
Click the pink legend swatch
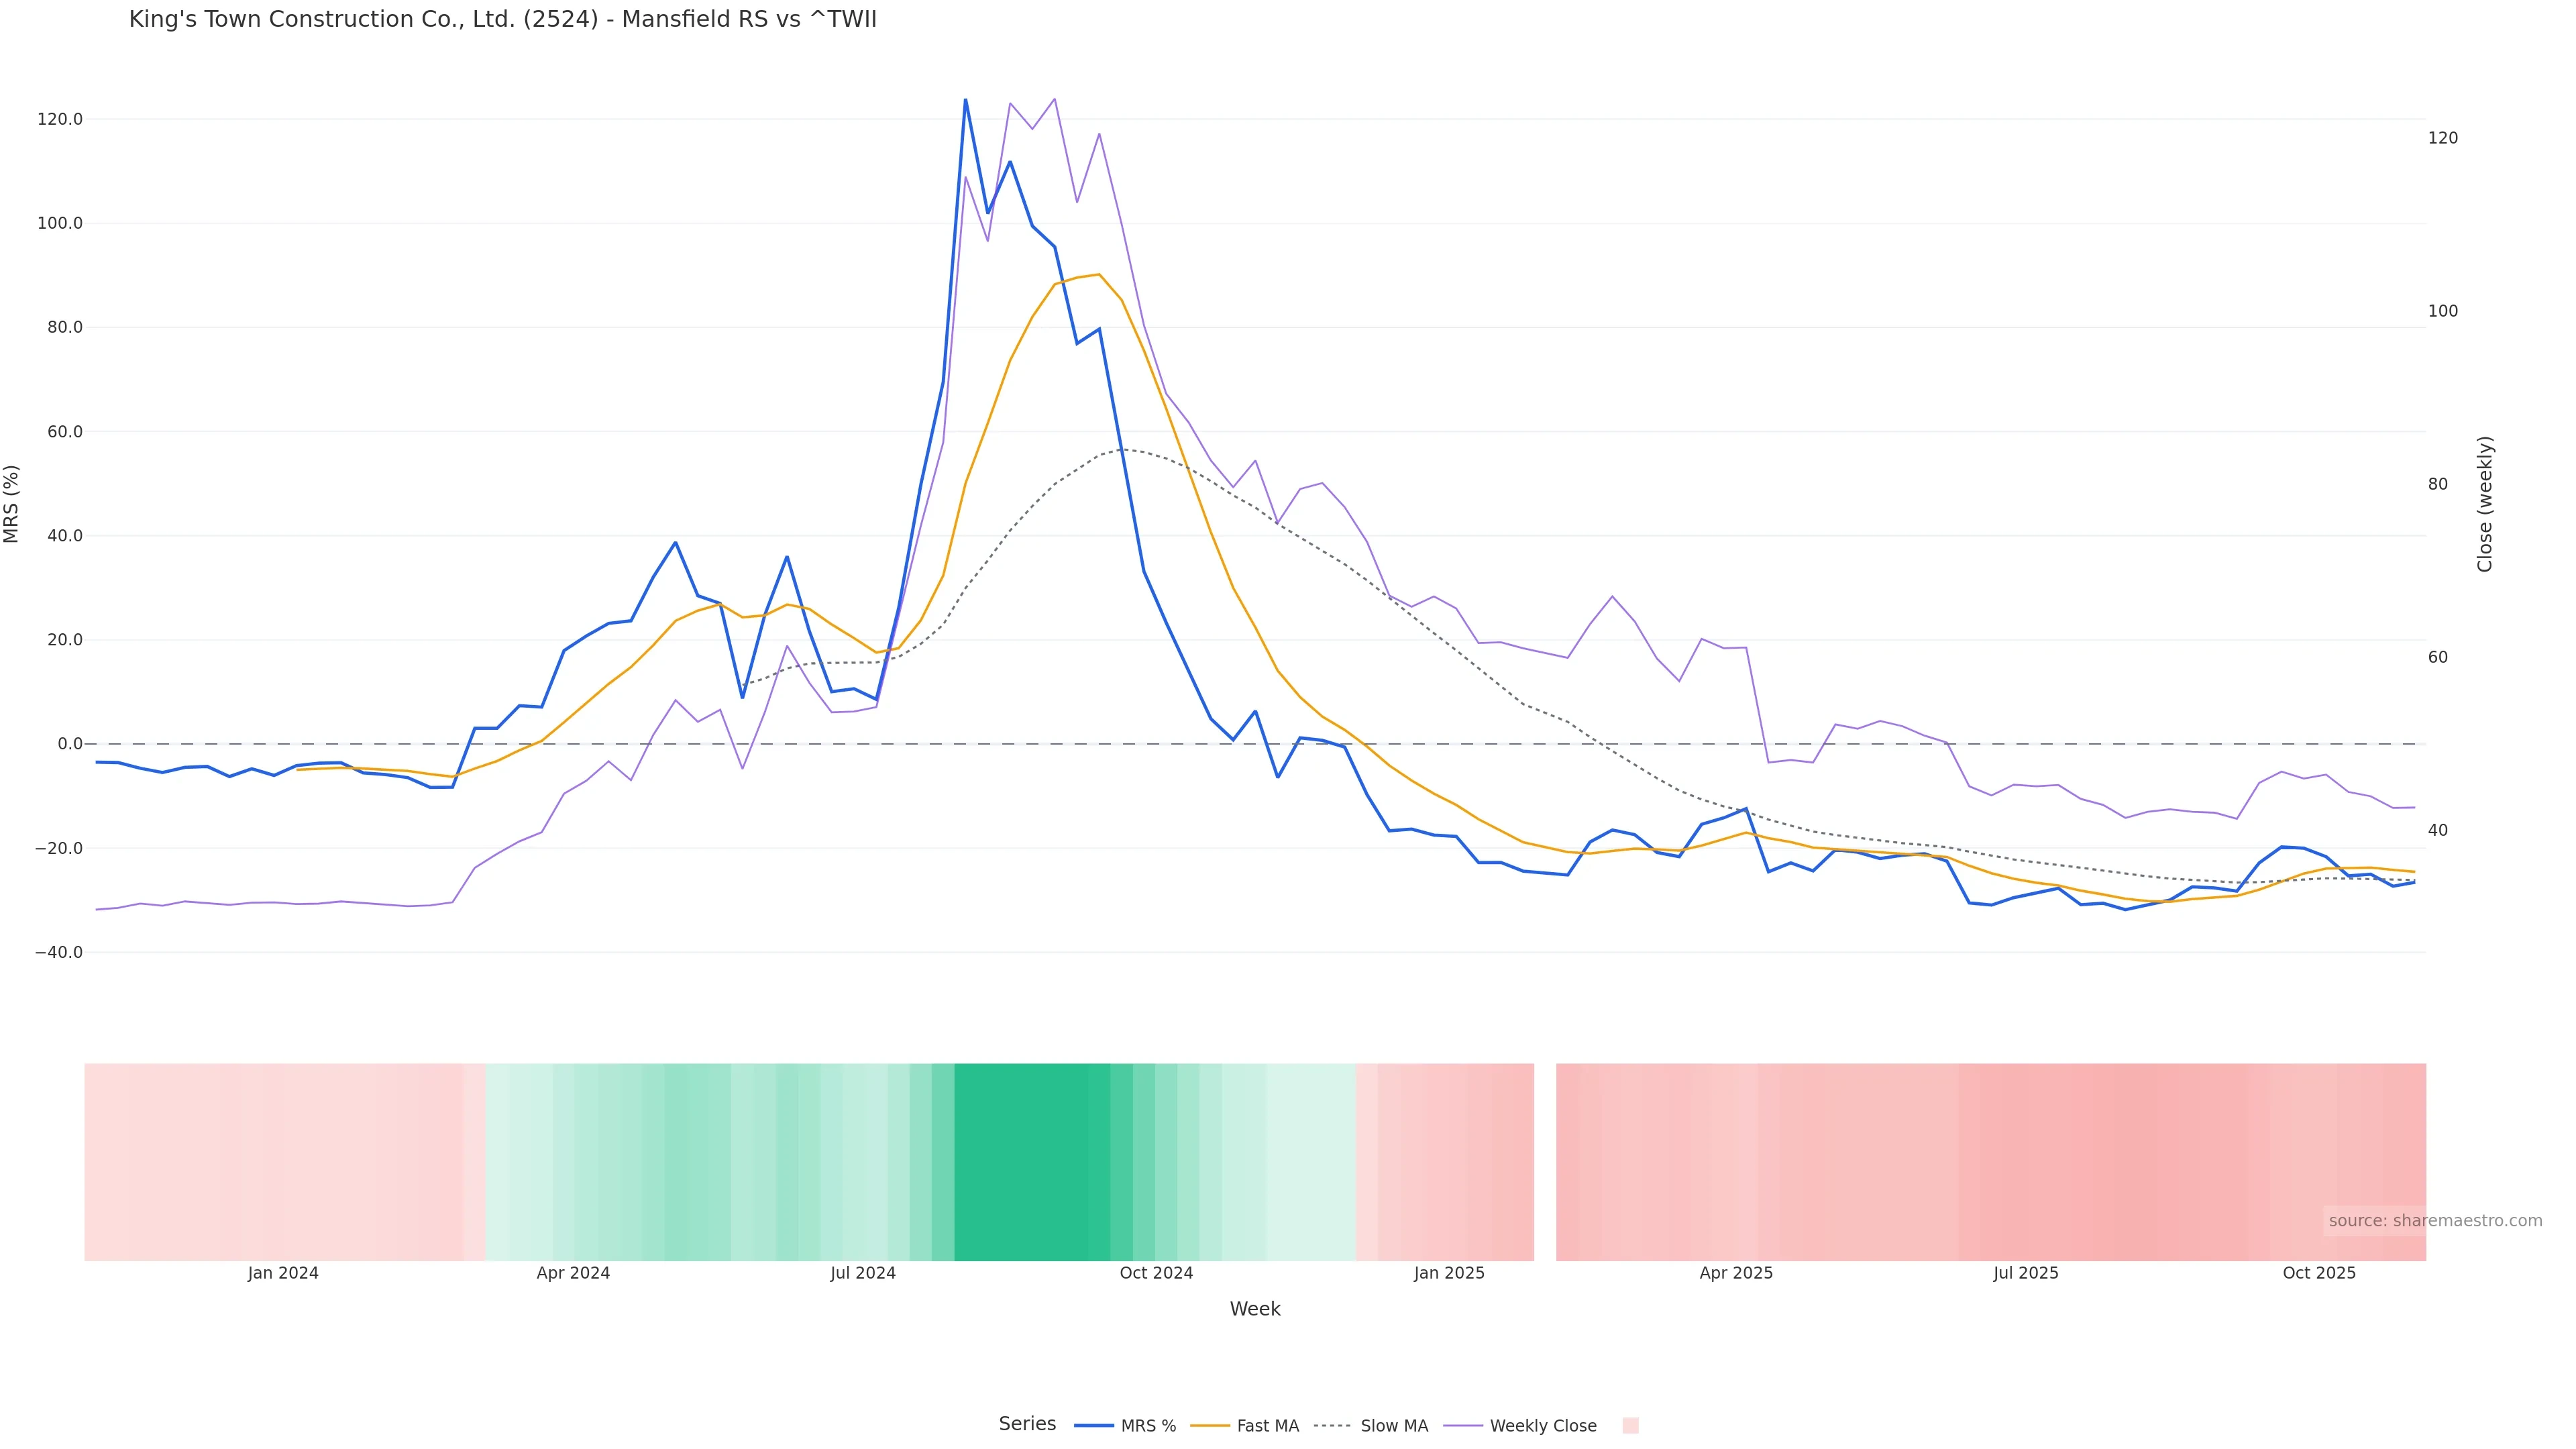click(1630, 1426)
